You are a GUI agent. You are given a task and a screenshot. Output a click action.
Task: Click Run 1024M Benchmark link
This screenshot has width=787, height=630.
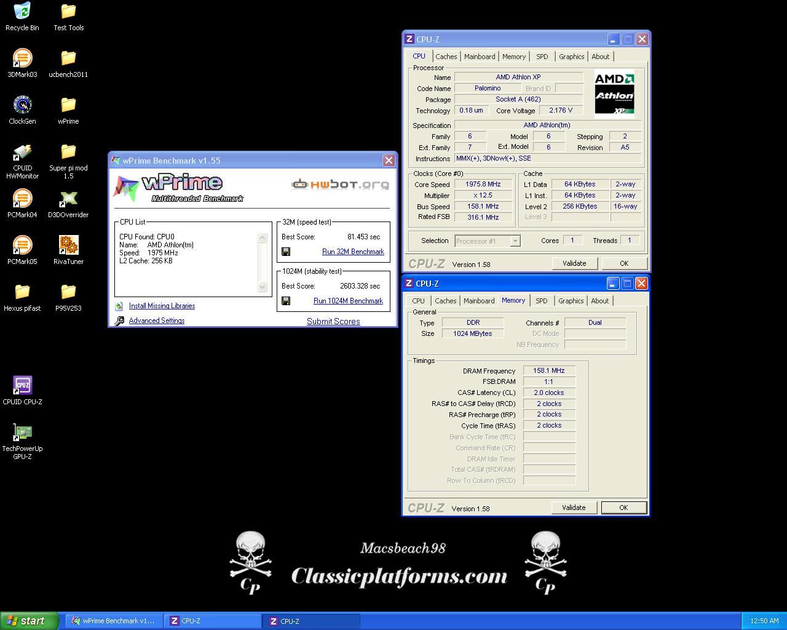[348, 301]
